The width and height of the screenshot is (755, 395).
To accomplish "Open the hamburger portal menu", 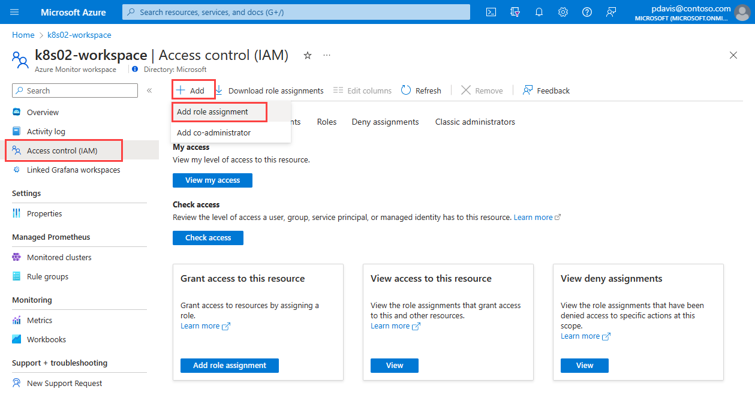I will (14, 12).
